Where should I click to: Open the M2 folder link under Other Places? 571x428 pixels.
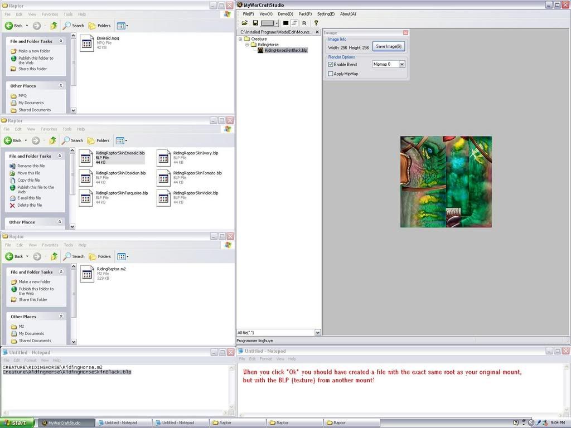(22, 327)
